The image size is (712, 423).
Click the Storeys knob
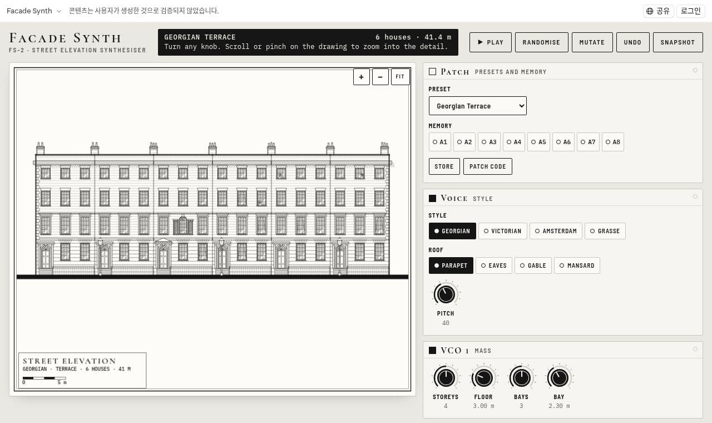(446, 378)
